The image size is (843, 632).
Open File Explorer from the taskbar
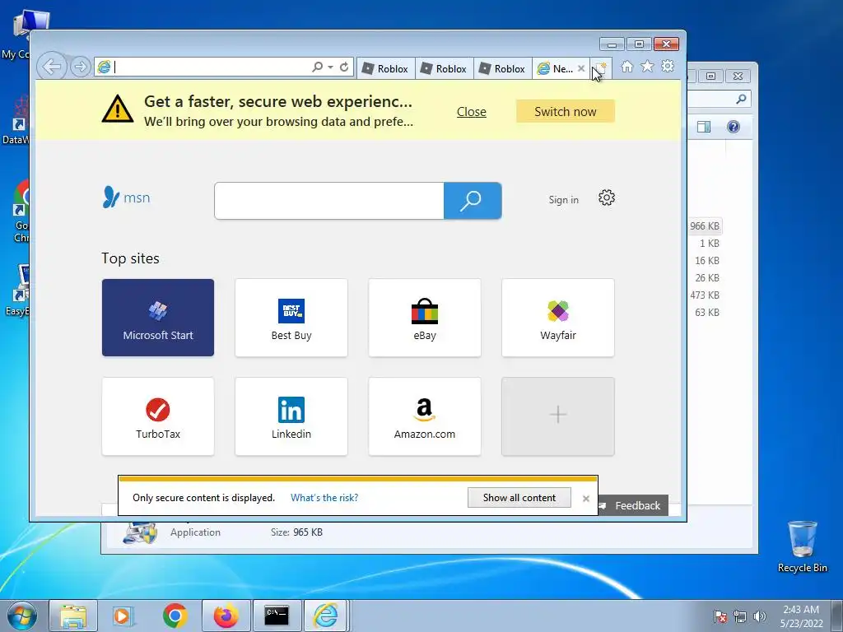[x=73, y=616]
